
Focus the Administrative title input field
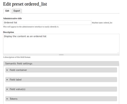click(47, 23)
